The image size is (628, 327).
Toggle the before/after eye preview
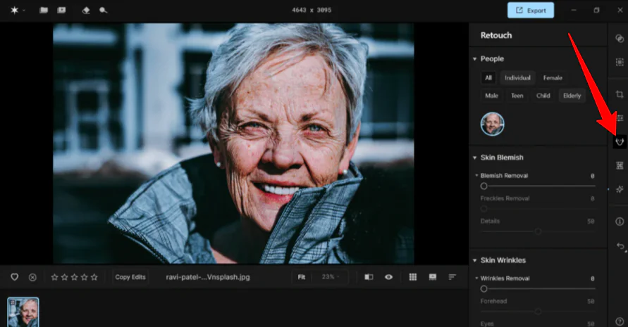coord(388,277)
